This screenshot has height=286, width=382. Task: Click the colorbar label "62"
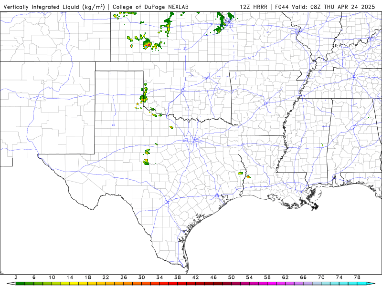[286, 277]
